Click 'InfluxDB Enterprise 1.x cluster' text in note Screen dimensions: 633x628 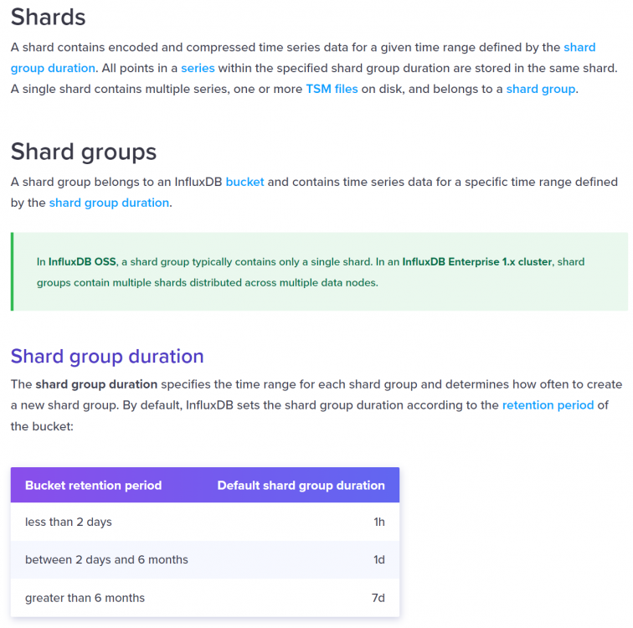pyautogui.click(x=476, y=262)
